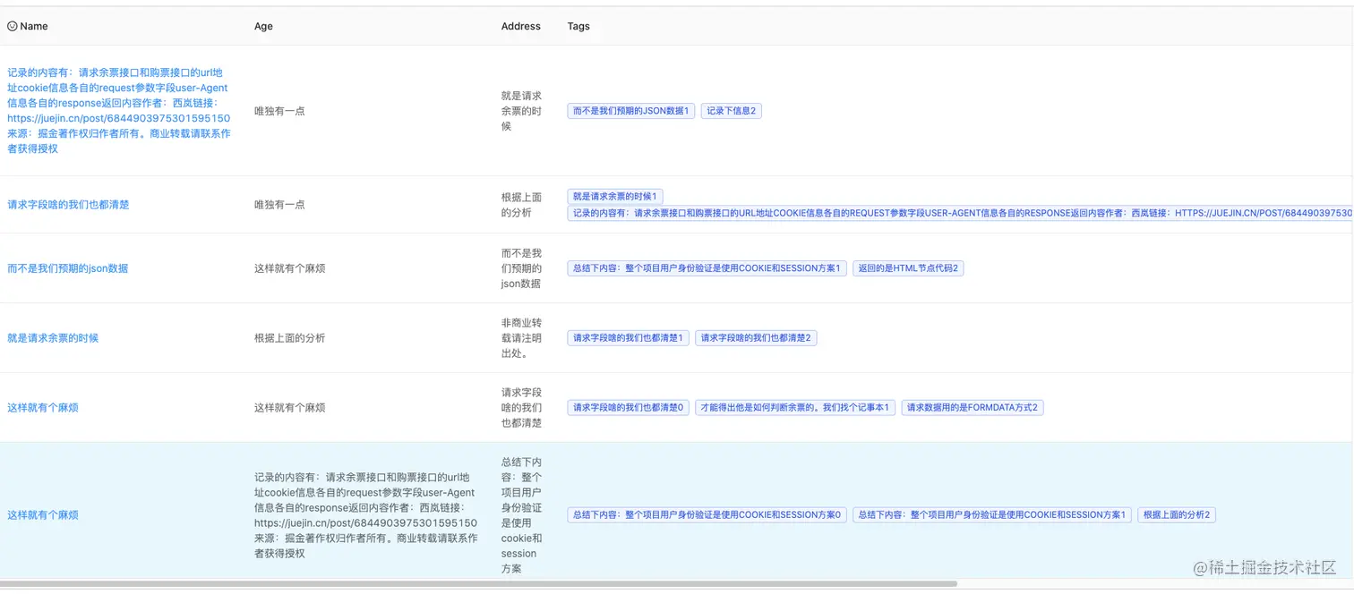
Task: Click the tag 根据上面的分析2
Action: [1177, 515]
